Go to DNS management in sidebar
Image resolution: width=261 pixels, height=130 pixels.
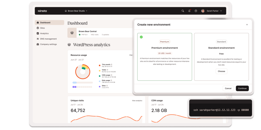tap(48, 39)
